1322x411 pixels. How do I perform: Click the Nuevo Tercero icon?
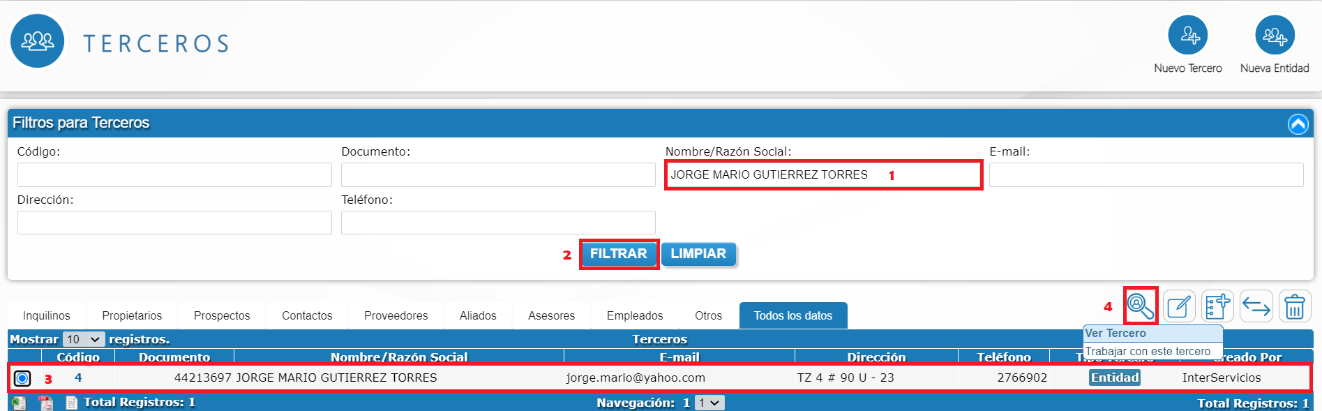(1187, 35)
